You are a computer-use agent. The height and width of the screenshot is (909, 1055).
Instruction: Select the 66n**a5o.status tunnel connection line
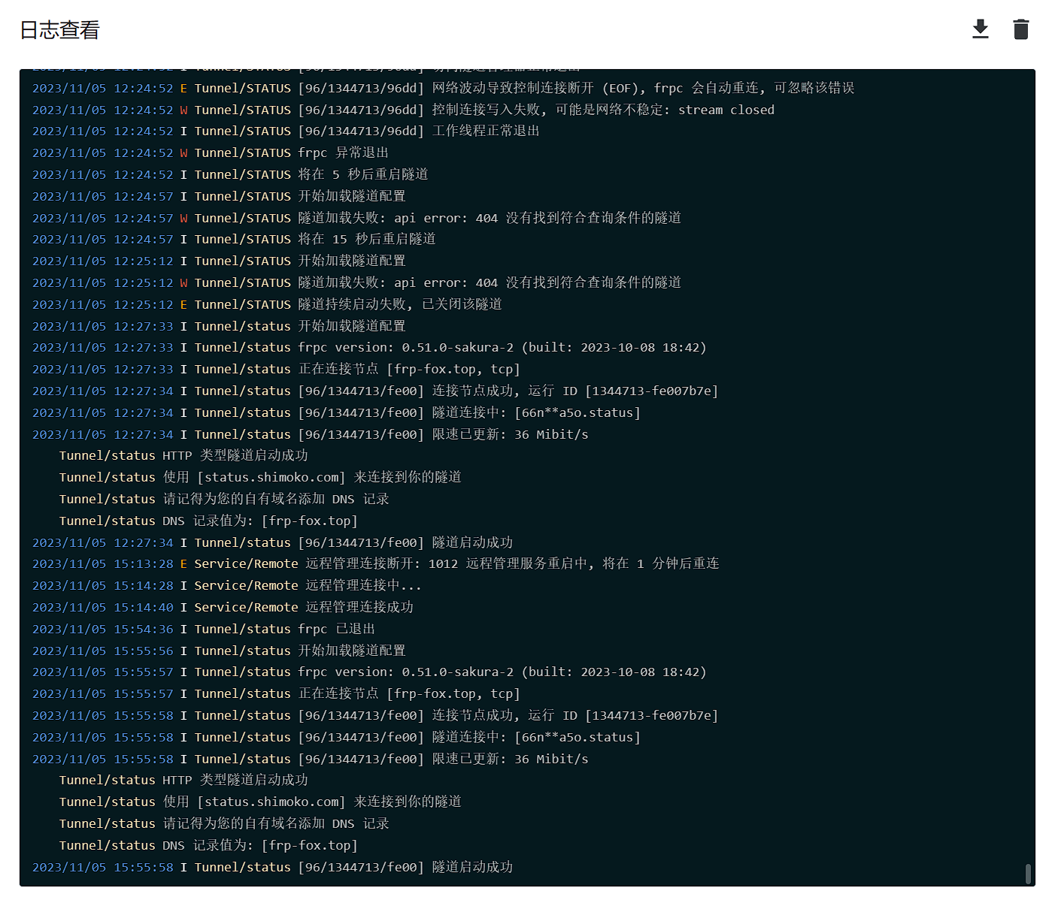[336, 412]
